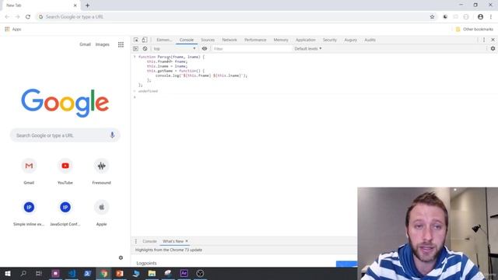Open the Google apps grid icon
This screenshot has height=280, width=498.
[121, 44]
